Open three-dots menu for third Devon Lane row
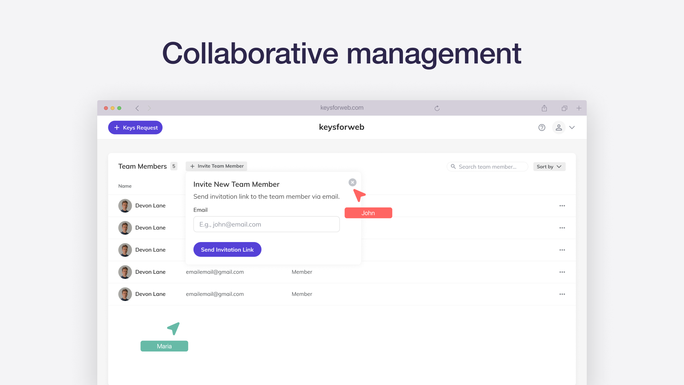684x385 pixels. point(562,250)
